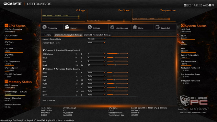This screenshot has height=122, width=217.
Task: Click the CPU Core Frequency 3900.98MHz value
Action: coord(10,32)
